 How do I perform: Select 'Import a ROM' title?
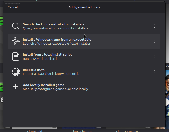(34, 70)
